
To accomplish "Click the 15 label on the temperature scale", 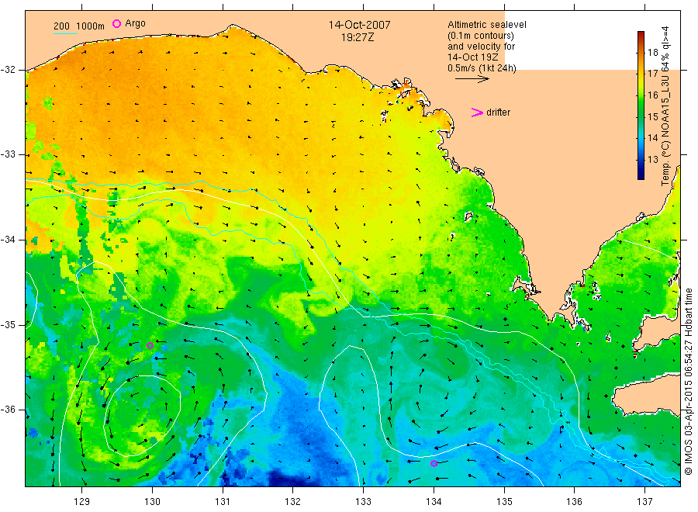I will [x=652, y=116].
